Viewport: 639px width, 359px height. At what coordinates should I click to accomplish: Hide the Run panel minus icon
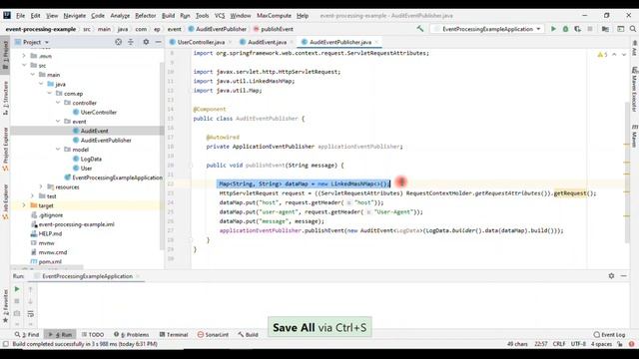click(x=623, y=276)
